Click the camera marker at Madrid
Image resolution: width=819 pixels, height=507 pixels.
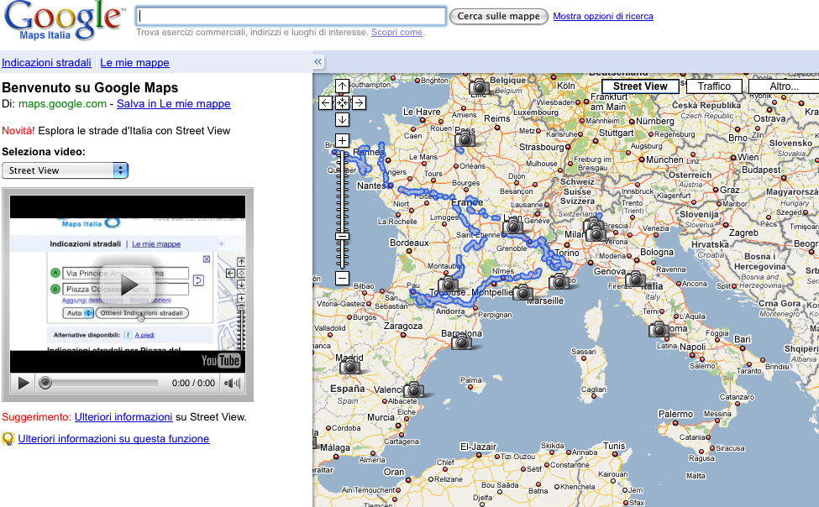(x=349, y=367)
